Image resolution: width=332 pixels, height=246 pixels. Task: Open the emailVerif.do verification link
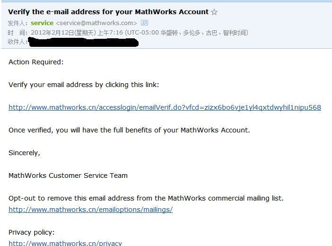point(165,107)
